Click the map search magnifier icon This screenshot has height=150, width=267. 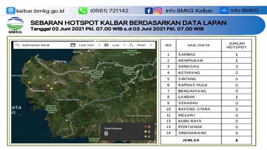tap(18, 45)
